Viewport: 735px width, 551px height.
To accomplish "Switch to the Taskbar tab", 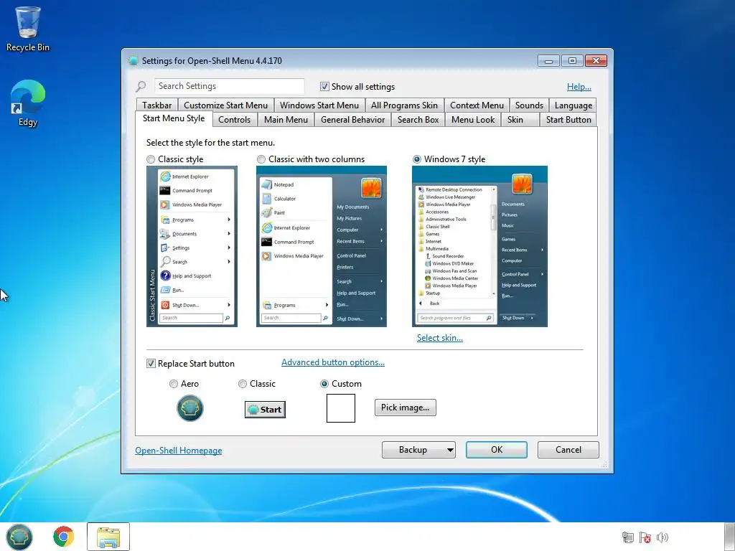I will coord(157,105).
